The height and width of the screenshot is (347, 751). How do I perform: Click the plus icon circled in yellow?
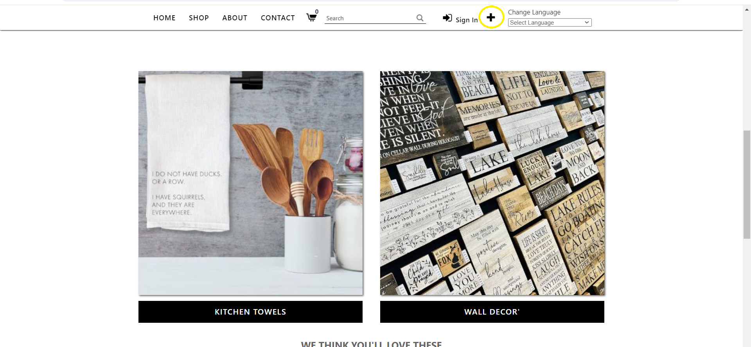pyautogui.click(x=491, y=17)
